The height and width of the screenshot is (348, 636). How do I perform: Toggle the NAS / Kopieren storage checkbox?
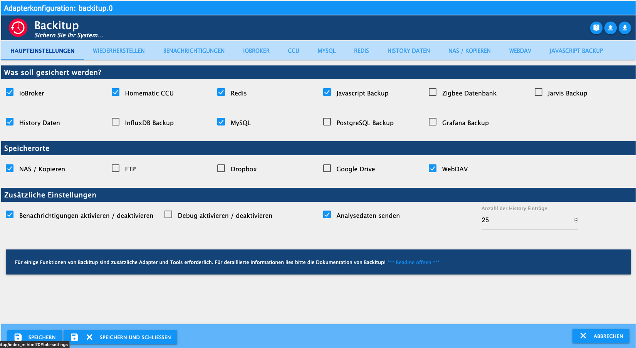[10, 168]
